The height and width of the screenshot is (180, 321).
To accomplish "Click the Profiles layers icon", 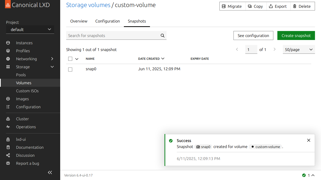I will (x=8, y=51).
